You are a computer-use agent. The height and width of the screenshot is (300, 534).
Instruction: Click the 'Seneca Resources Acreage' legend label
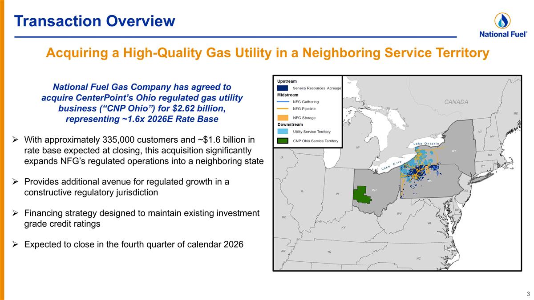pyautogui.click(x=317, y=88)
